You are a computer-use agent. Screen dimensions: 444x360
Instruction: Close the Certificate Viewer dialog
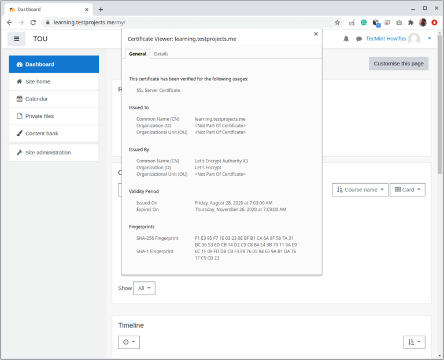[x=316, y=34]
